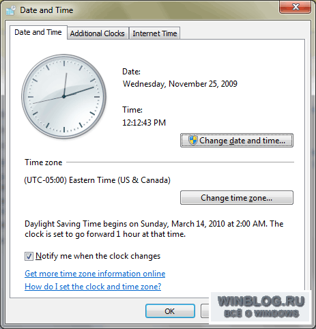The height and width of the screenshot is (329, 316).
Task: Click the Wednesday, November 25, 2009 date text
Action: pyautogui.click(x=180, y=84)
